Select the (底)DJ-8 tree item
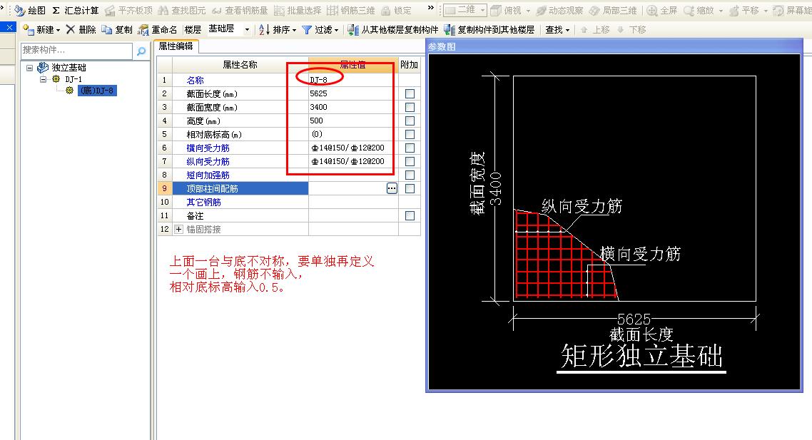The width and height of the screenshot is (812, 440). coord(97,91)
